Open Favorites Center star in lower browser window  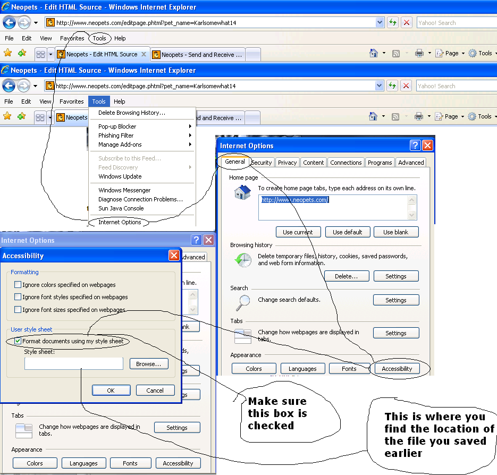7,116
